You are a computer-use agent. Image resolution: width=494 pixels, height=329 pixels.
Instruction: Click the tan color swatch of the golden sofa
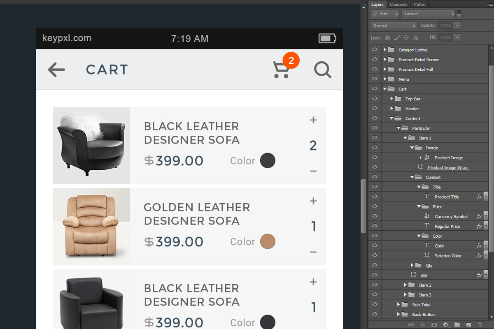(x=268, y=241)
